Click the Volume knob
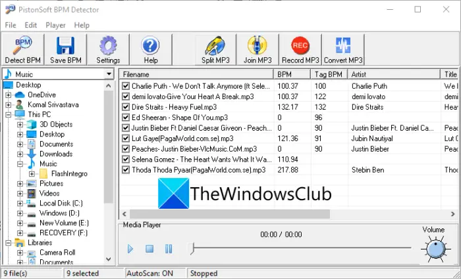The image size is (461, 279). (435, 249)
